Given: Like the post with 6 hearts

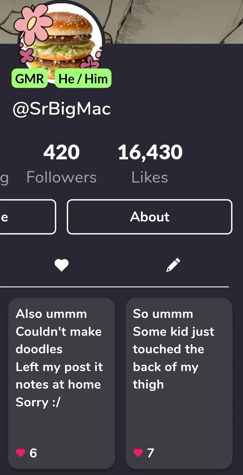Looking at the screenshot, I should [x=21, y=453].
